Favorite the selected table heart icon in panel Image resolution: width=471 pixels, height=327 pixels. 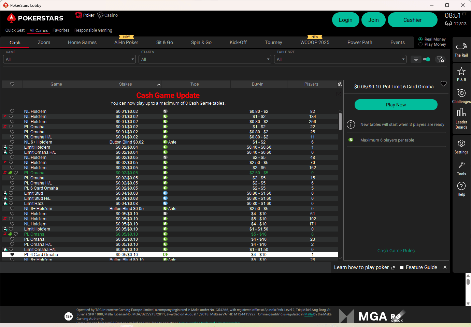pyautogui.click(x=443, y=84)
